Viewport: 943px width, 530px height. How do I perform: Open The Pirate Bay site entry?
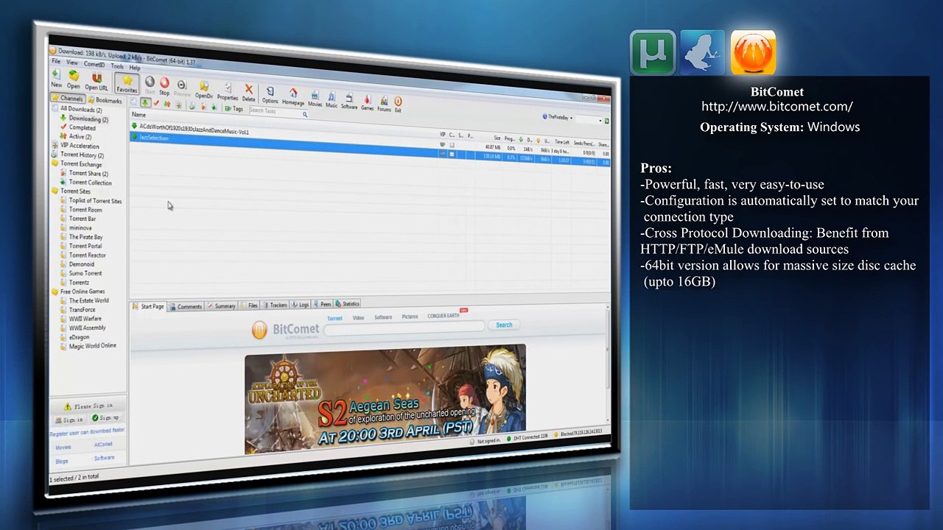(x=82, y=237)
